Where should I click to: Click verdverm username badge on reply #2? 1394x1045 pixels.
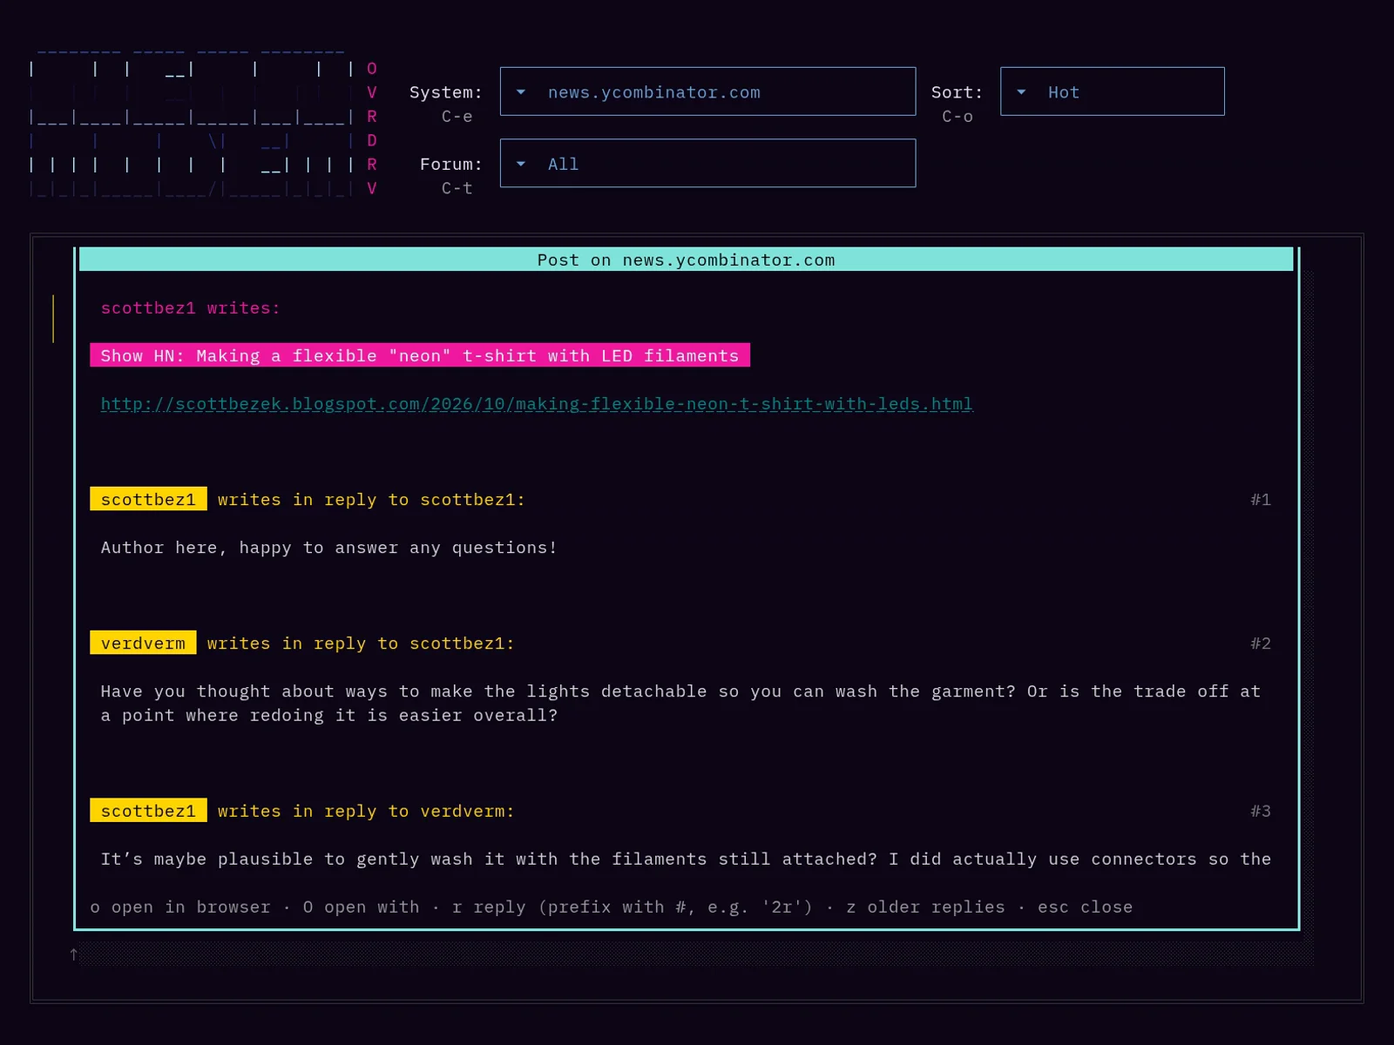[143, 643]
